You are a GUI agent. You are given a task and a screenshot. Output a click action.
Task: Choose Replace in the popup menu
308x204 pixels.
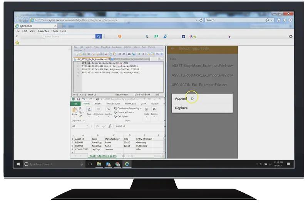click(181, 108)
